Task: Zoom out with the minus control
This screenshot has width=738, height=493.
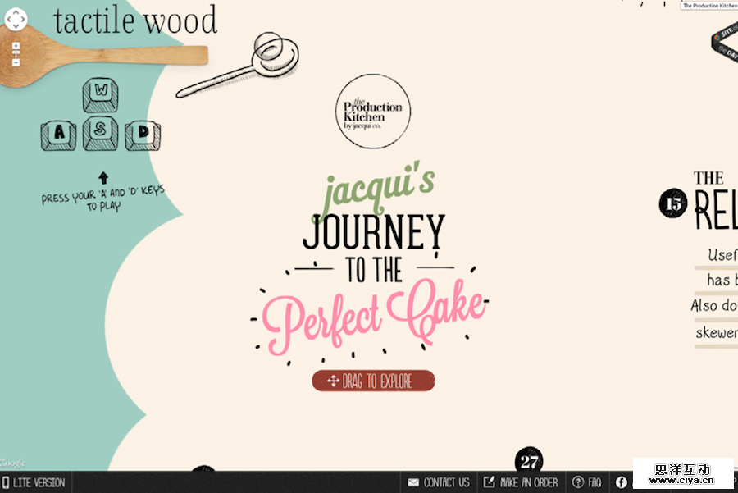Action: click(x=16, y=62)
